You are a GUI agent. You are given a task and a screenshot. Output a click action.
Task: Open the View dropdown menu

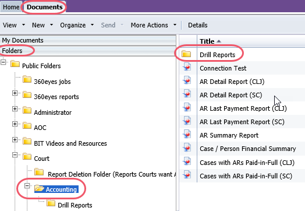pos(14,25)
